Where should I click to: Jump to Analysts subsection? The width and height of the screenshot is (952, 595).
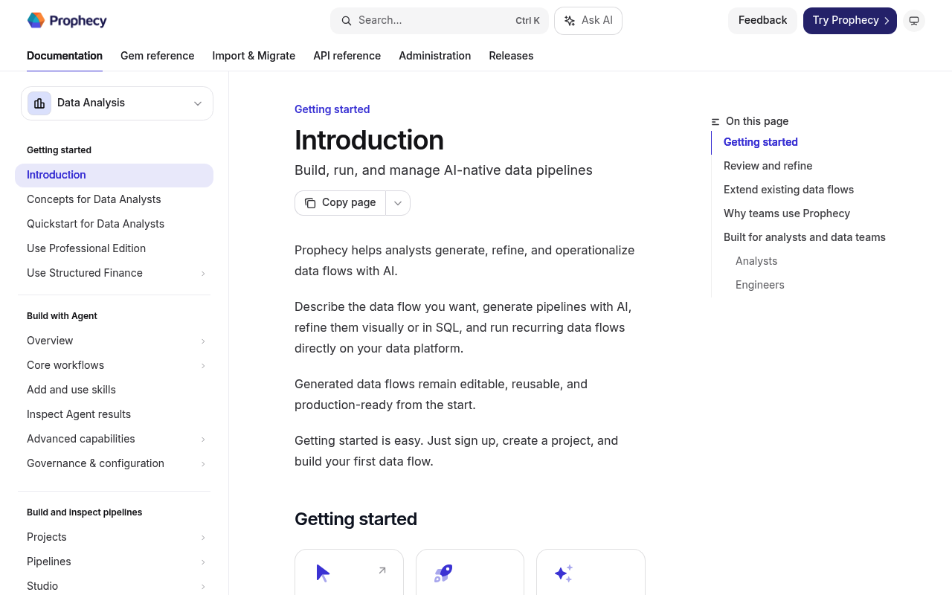756,261
